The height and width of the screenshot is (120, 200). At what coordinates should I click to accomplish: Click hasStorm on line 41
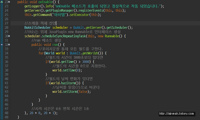pos(68,83)
